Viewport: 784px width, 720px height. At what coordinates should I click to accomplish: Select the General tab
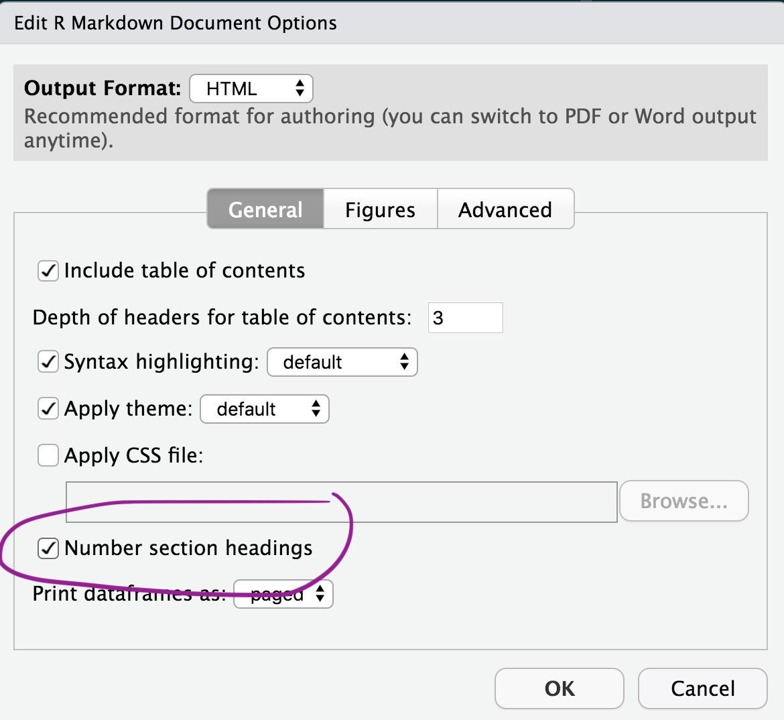[265, 208]
